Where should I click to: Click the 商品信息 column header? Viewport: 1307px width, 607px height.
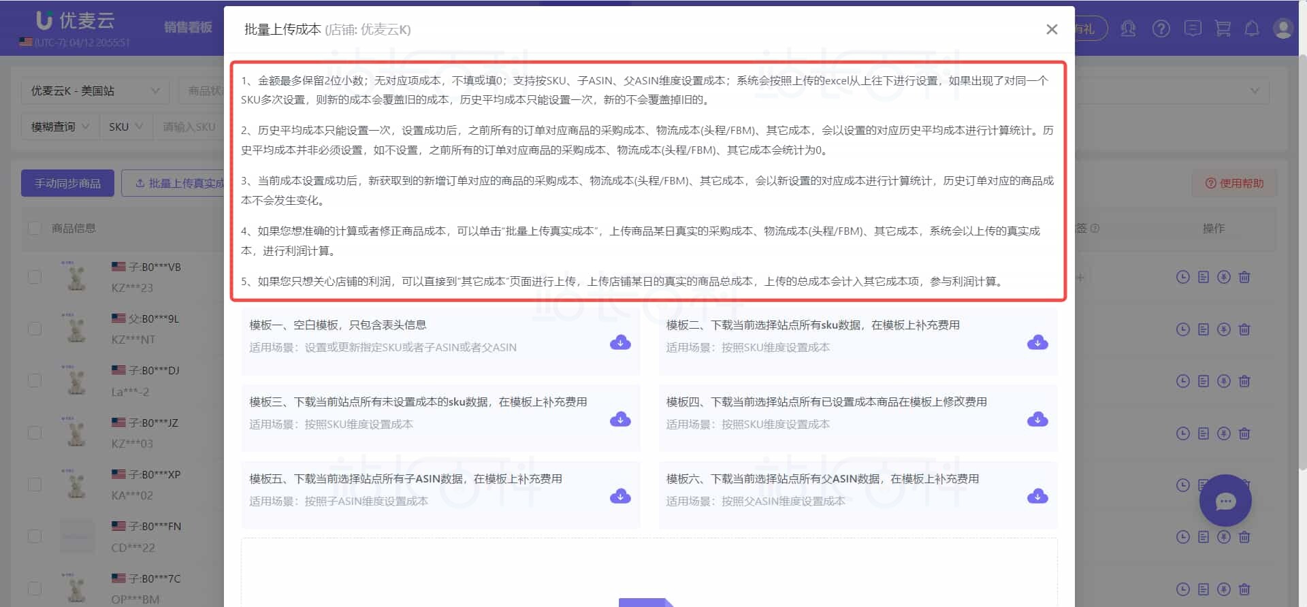[74, 228]
